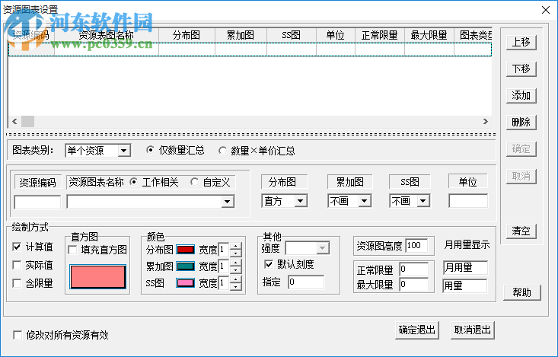Image resolution: width=558 pixels, height=357 pixels.
Task: Click the horizontal scrollbar thumb
Action: click(27, 121)
